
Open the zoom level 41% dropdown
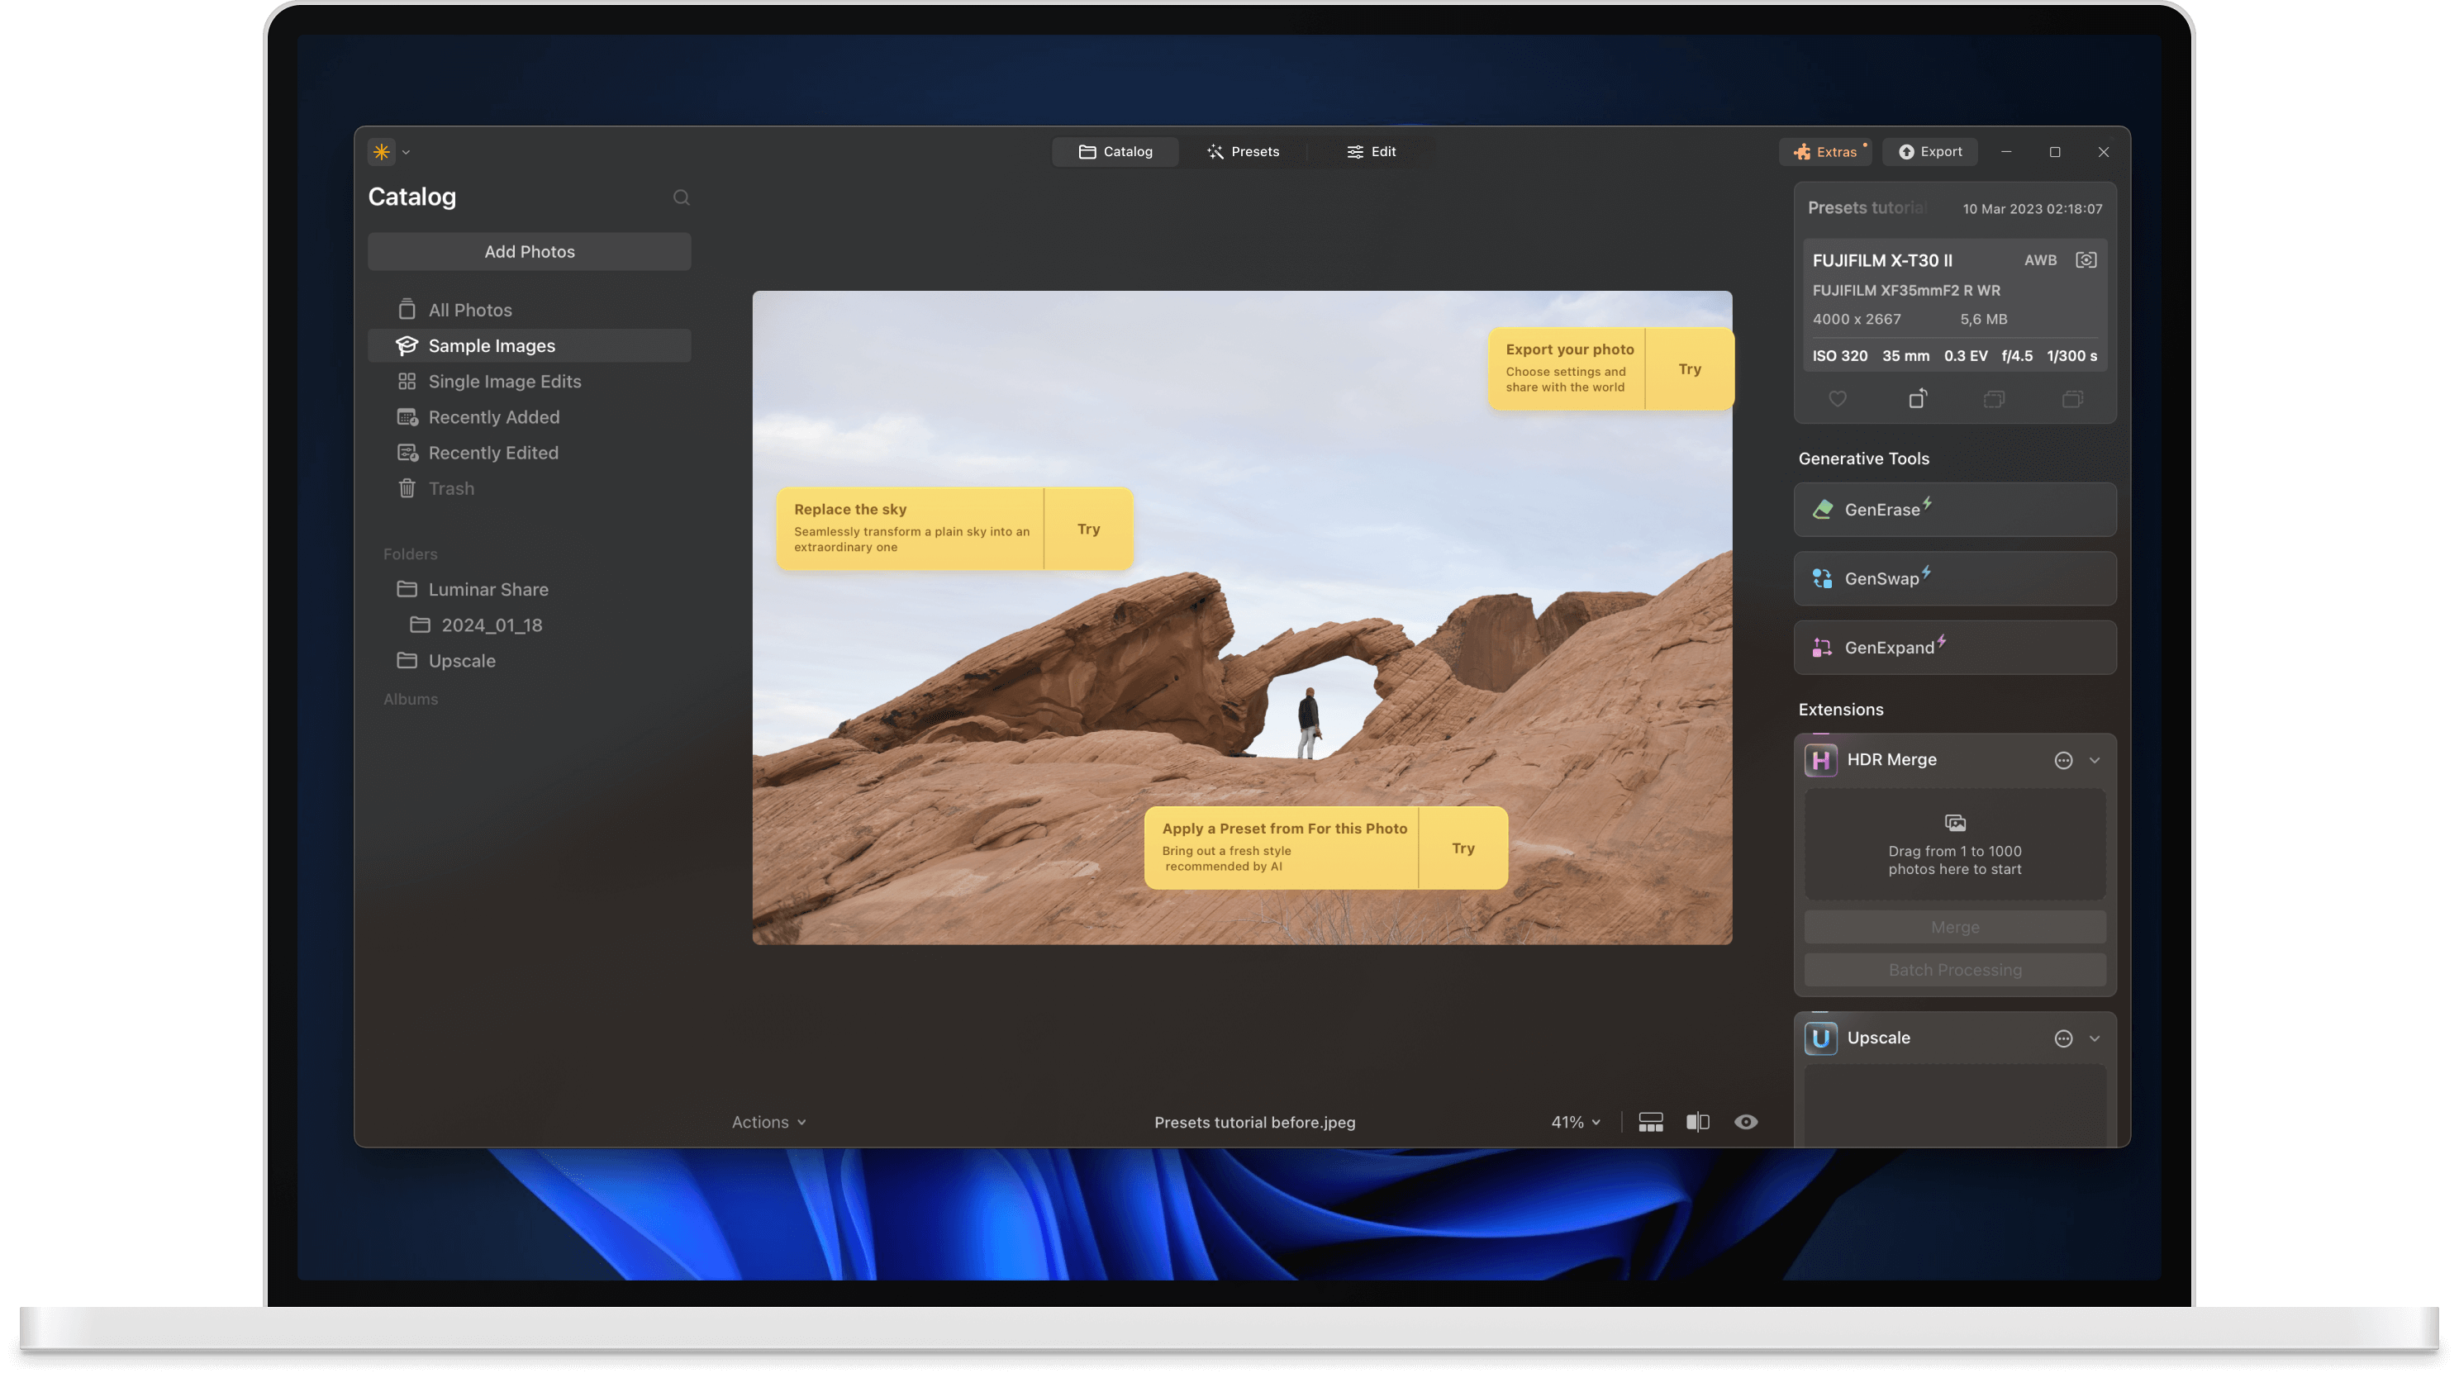(x=1573, y=1122)
